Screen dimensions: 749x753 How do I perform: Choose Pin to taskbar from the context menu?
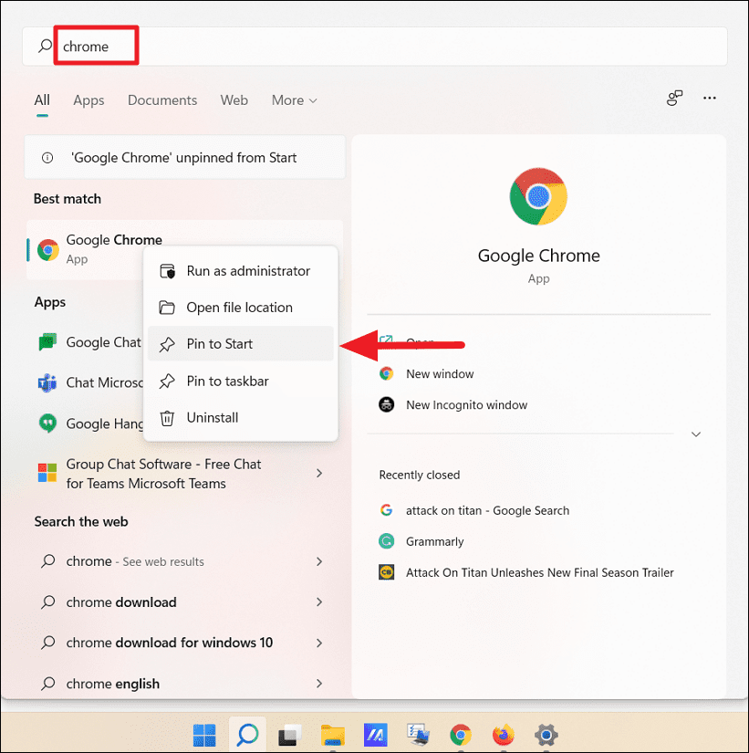click(241, 381)
